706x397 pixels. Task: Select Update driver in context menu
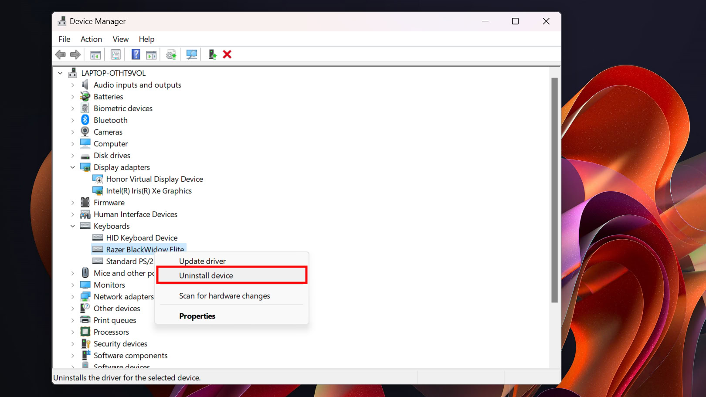[x=202, y=261]
